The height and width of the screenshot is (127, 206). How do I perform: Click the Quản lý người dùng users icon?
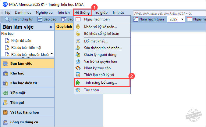click(78, 54)
